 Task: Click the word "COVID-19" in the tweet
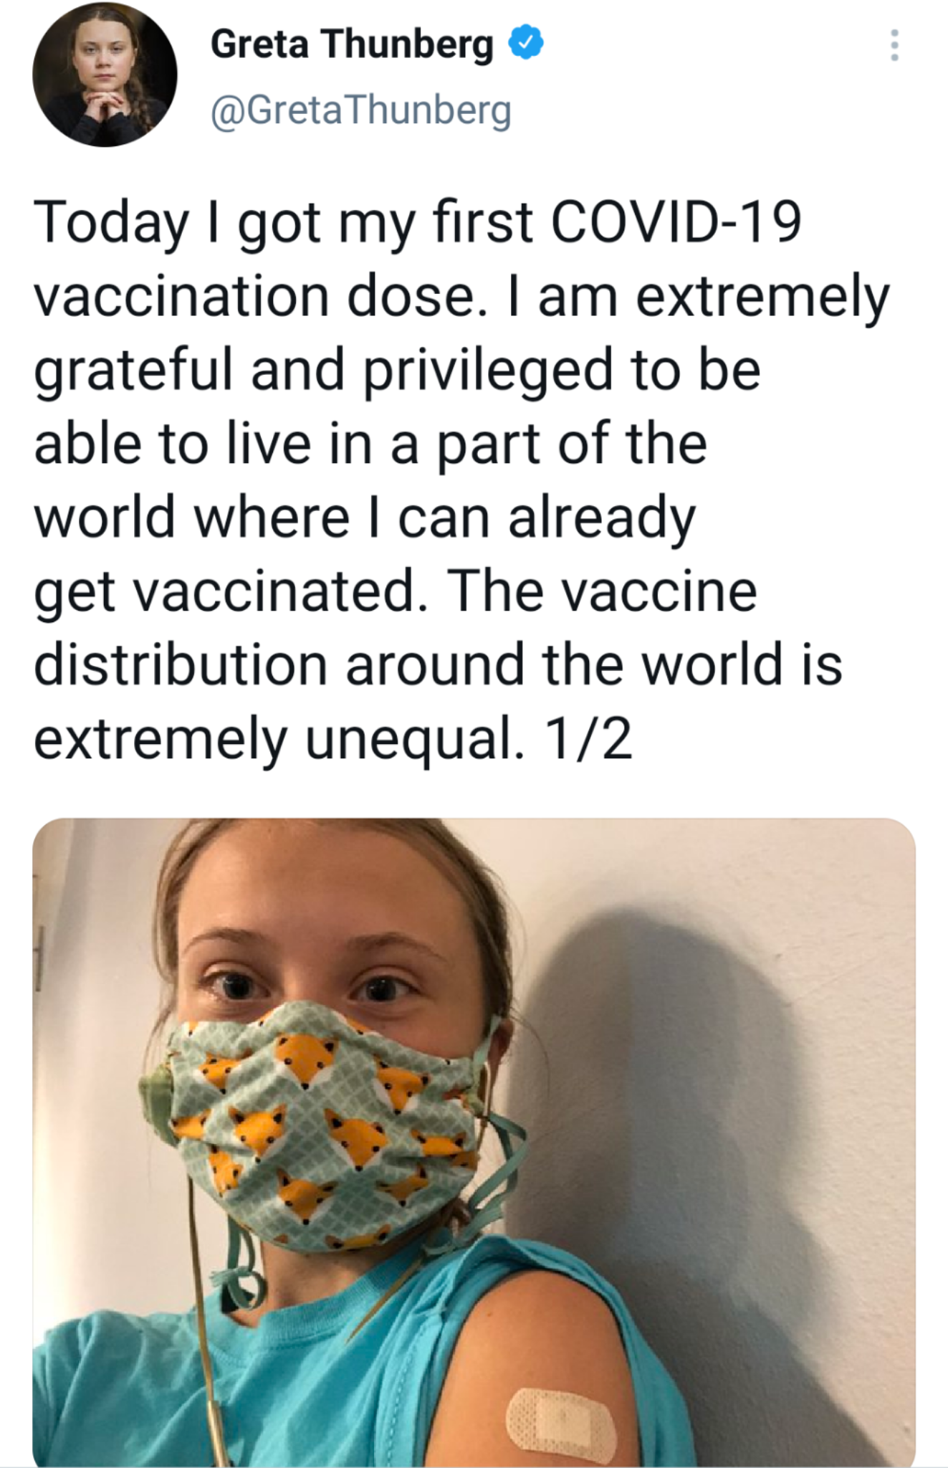(x=675, y=222)
